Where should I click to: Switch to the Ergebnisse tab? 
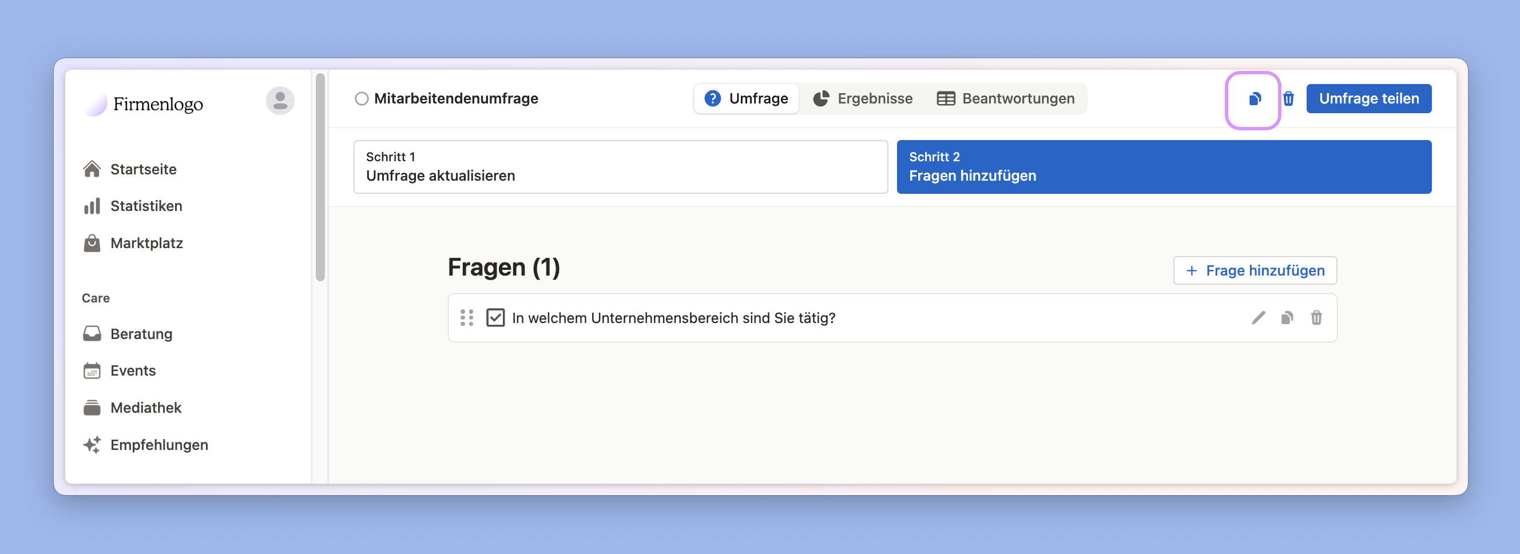tap(863, 98)
